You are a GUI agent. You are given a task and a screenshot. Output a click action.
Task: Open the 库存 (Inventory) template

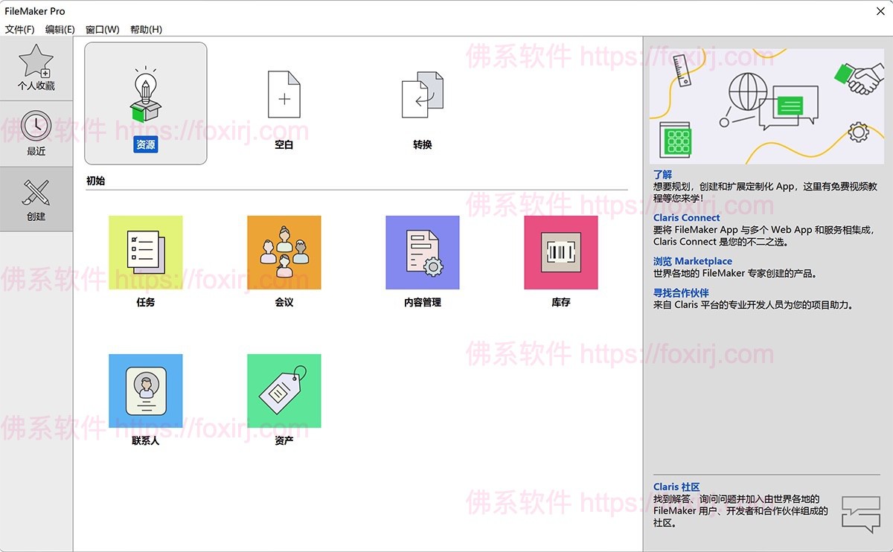(560, 251)
